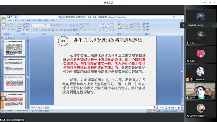This screenshot has height=122, width=217.
Task: Toggle Underline formatting in the ribbon
Action: (39, 30)
